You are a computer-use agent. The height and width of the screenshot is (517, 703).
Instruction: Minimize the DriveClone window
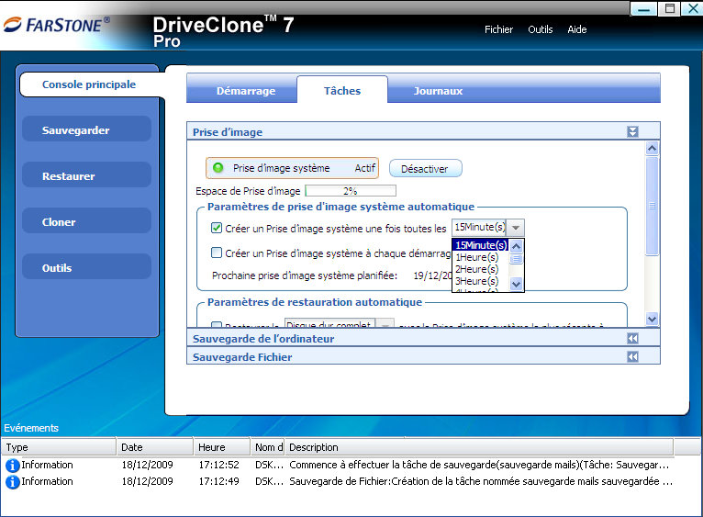[644, 8]
